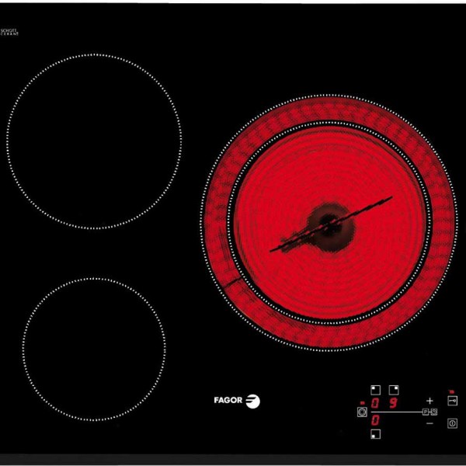Tap the red 0 display beside the 9
Viewport: 466px width, 466px height.
[x=376, y=404]
